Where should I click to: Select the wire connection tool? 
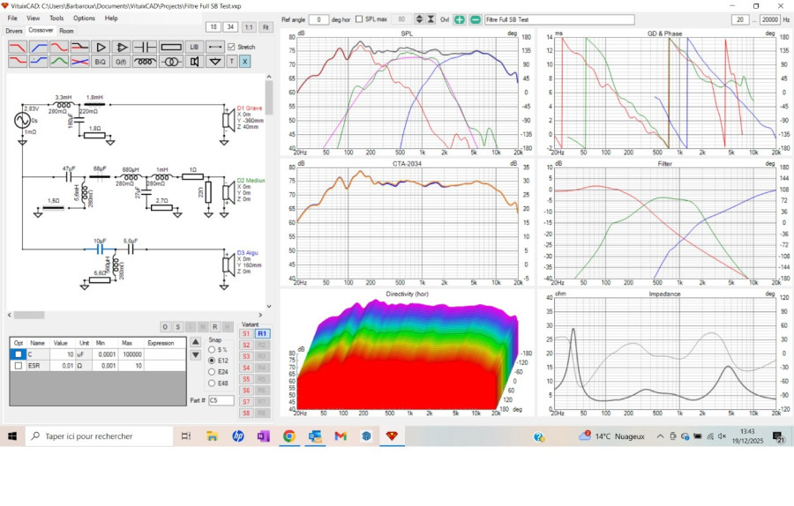click(x=214, y=47)
